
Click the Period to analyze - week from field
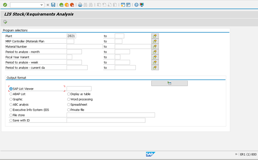[x=74, y=62]
